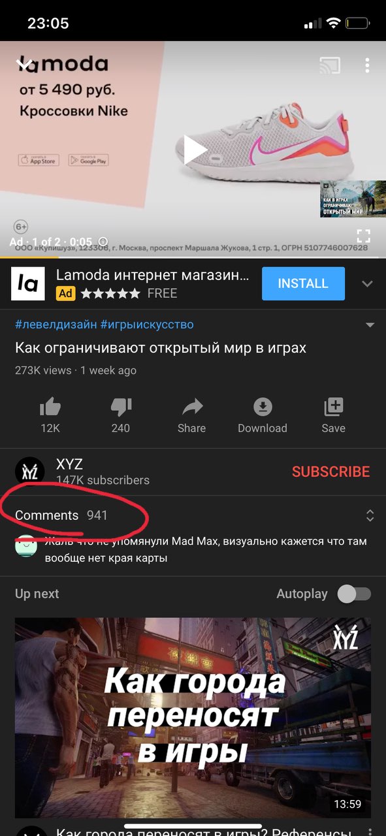Tap the Cast to device icon
This screenshot has width=386, height=836.
330,65
